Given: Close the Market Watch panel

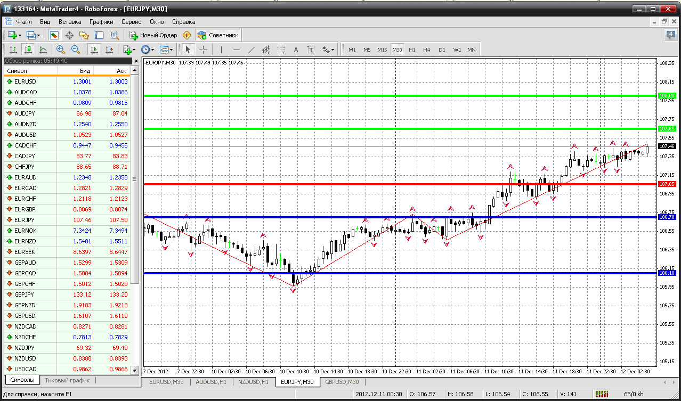Looking at the screenshot, I should pyautogui.click(x=136, y=61).
